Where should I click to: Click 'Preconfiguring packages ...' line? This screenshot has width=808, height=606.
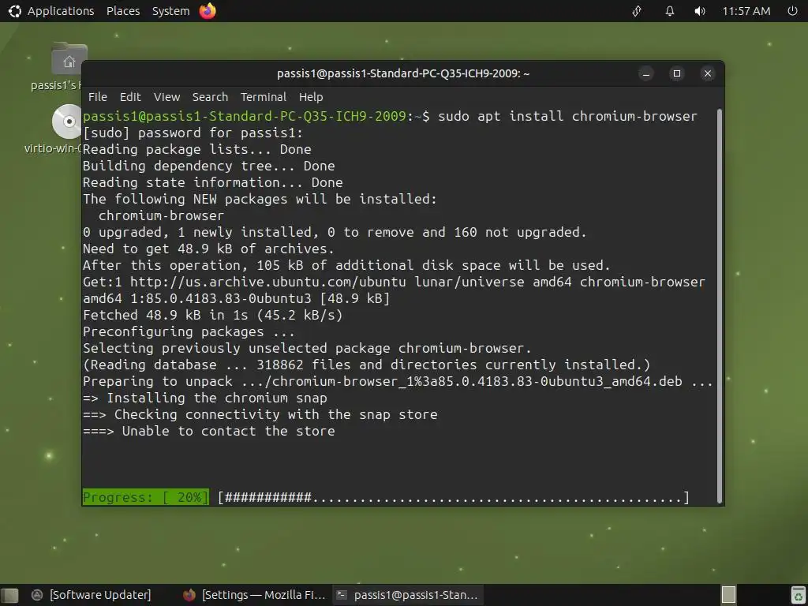(x=189, y=331)
